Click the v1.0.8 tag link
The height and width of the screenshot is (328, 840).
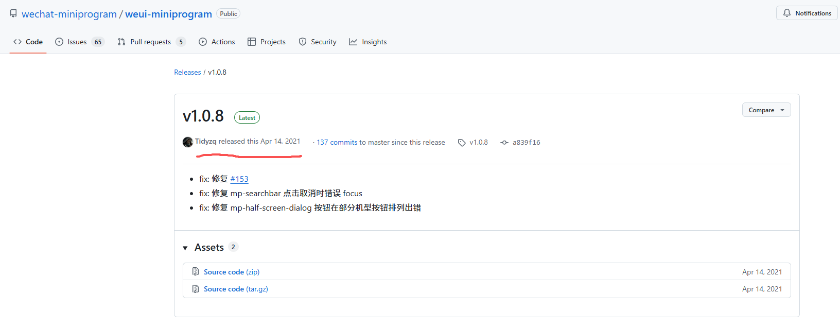click(479, 142)
